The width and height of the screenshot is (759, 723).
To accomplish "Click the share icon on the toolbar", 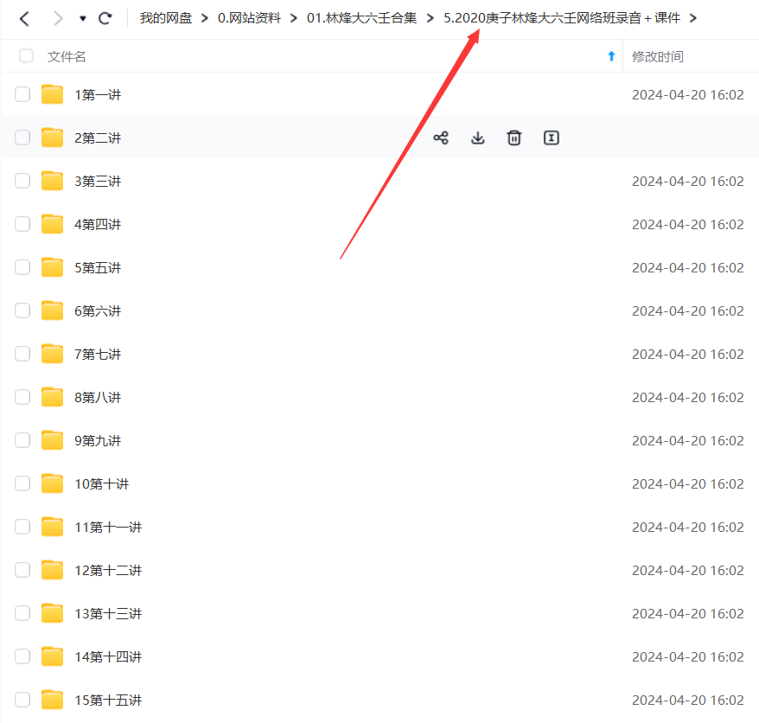I will click(x=441, y=138).
